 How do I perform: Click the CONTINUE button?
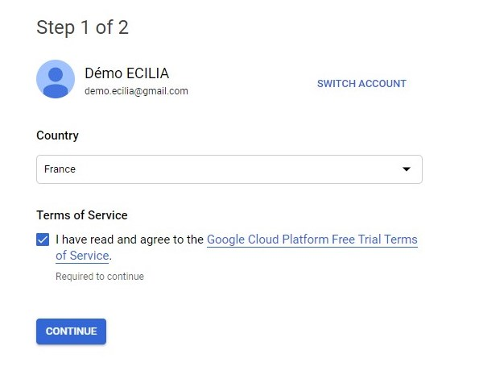(x=71, y=331)
